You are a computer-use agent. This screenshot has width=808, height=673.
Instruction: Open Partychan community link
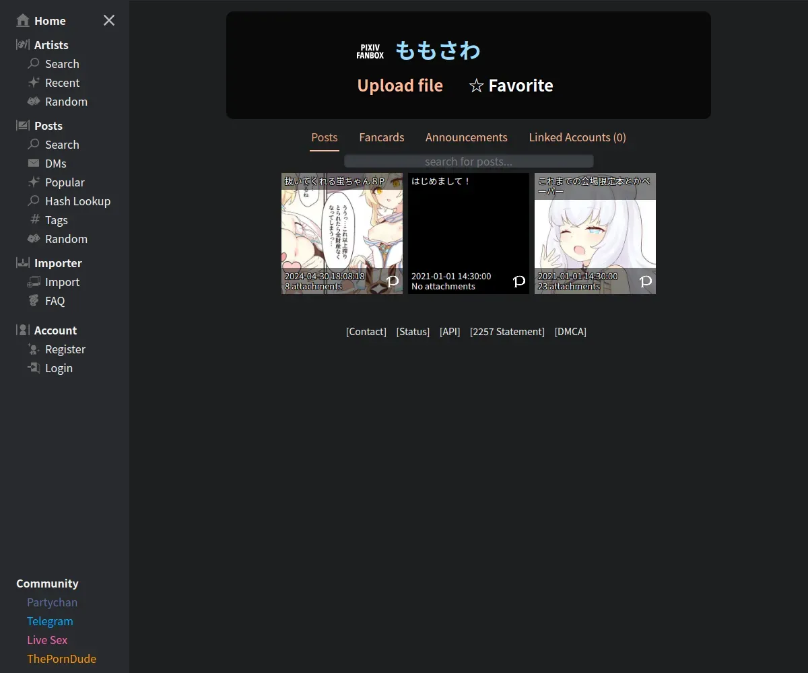52,602
